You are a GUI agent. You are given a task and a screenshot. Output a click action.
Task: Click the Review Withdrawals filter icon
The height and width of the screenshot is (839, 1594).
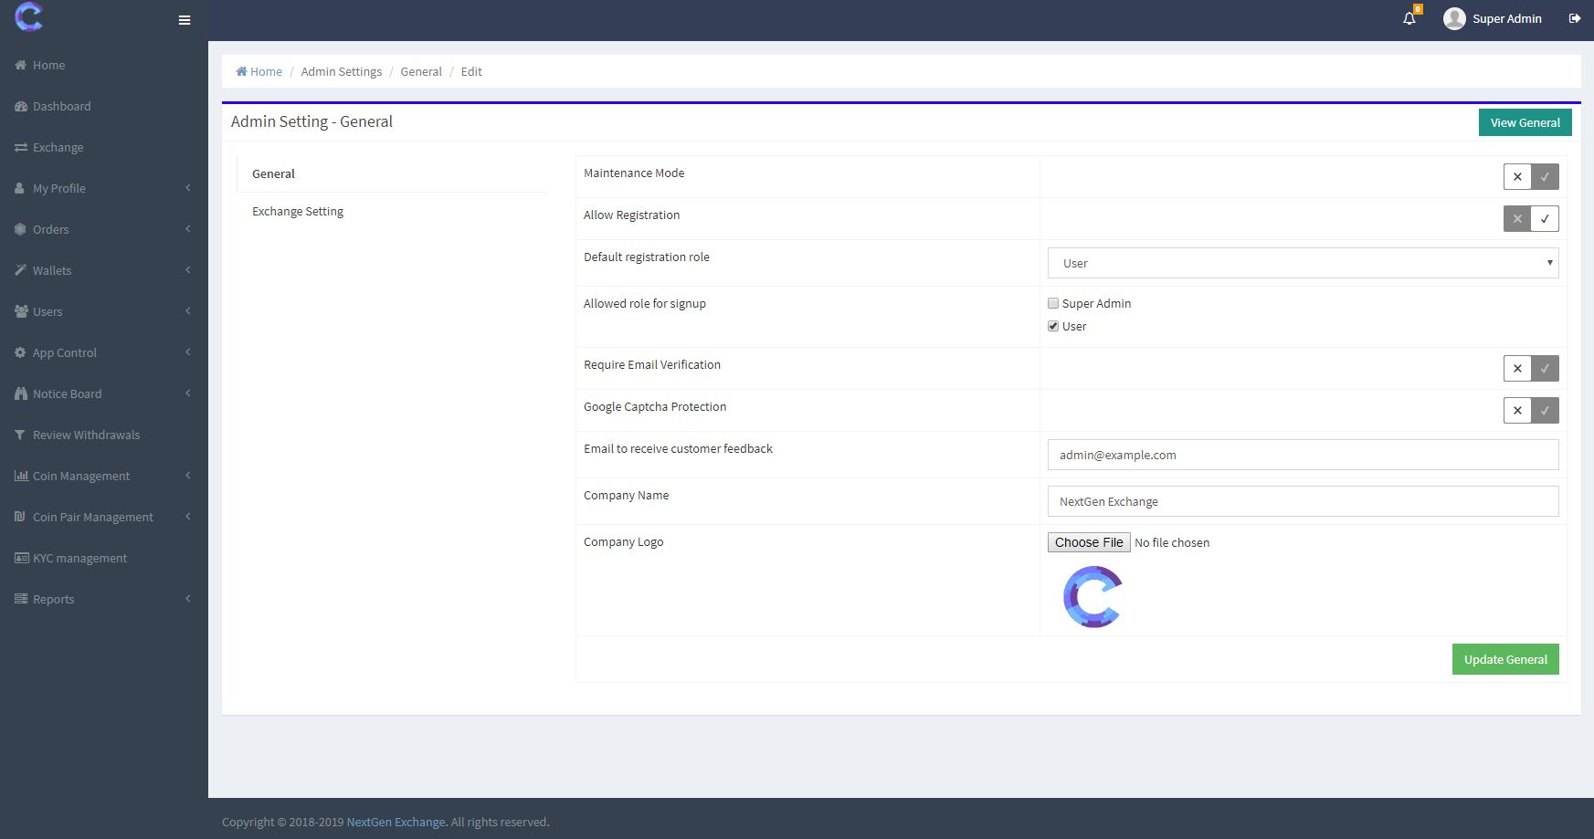pos(21,435)
